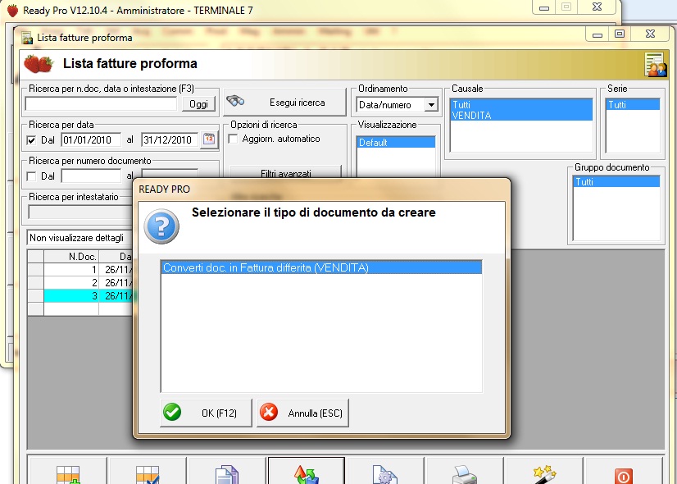Select Converti doc. in Fattura differita (VENDITA)
The width and height of the screenshot is (677, 484).
click(x=321, y=267)
